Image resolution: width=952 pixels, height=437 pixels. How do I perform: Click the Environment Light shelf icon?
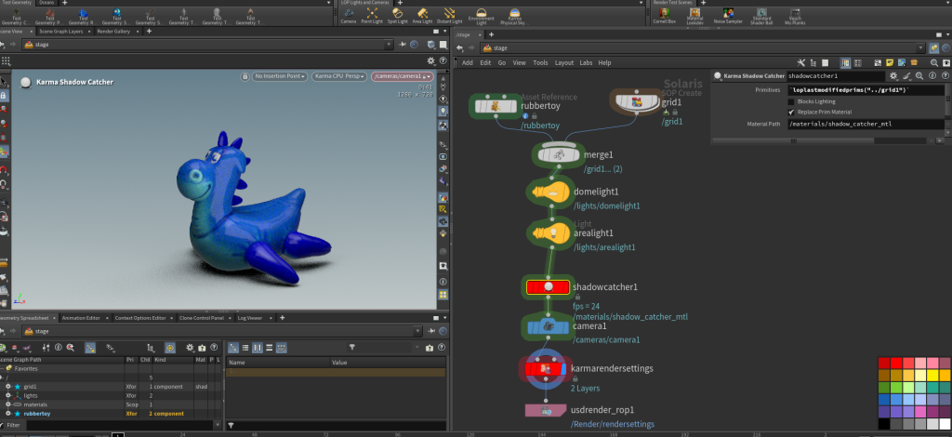[481, 14]
